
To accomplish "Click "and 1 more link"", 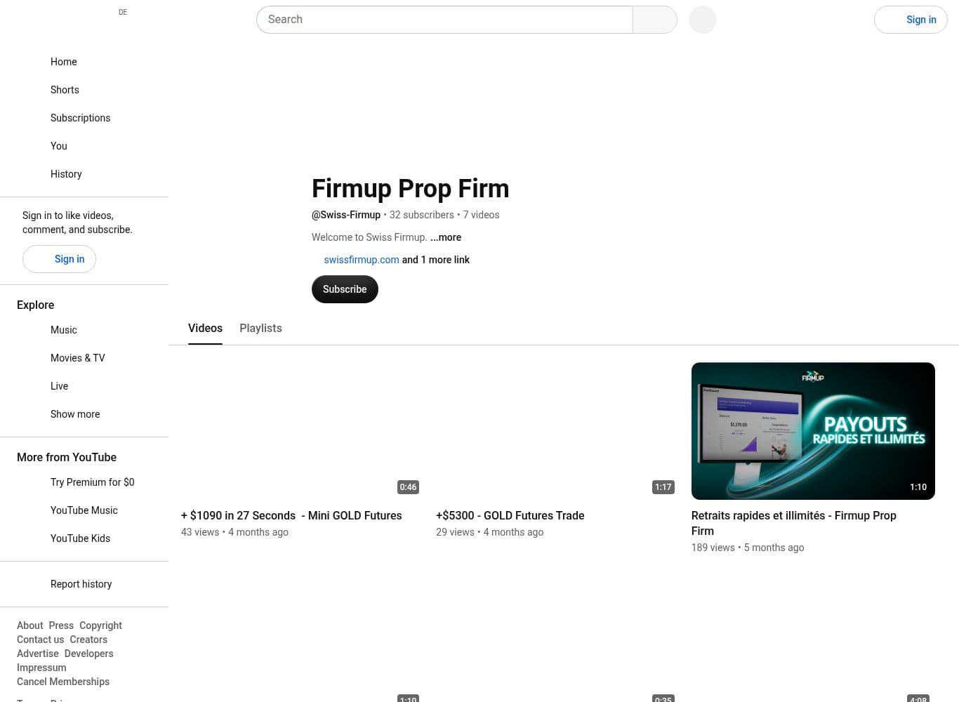I will tap(436, 260).
